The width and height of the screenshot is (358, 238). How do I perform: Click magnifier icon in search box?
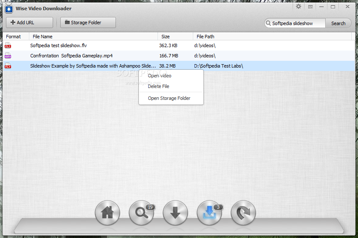[268, 23]
